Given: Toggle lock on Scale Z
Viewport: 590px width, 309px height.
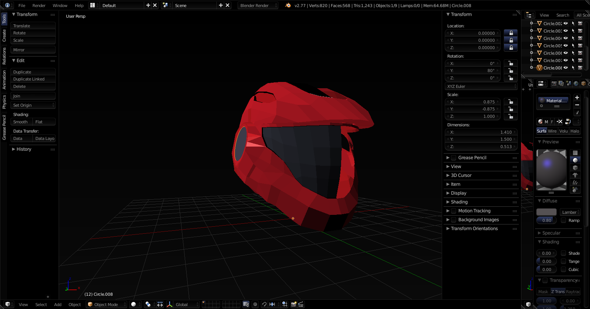Looking at the screenshot, I should [x=511, y=116].
